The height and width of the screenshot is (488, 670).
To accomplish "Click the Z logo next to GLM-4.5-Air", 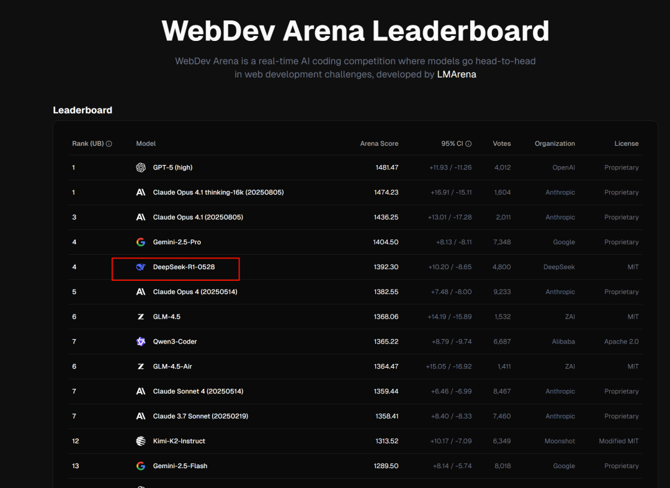I will [141, 366].
